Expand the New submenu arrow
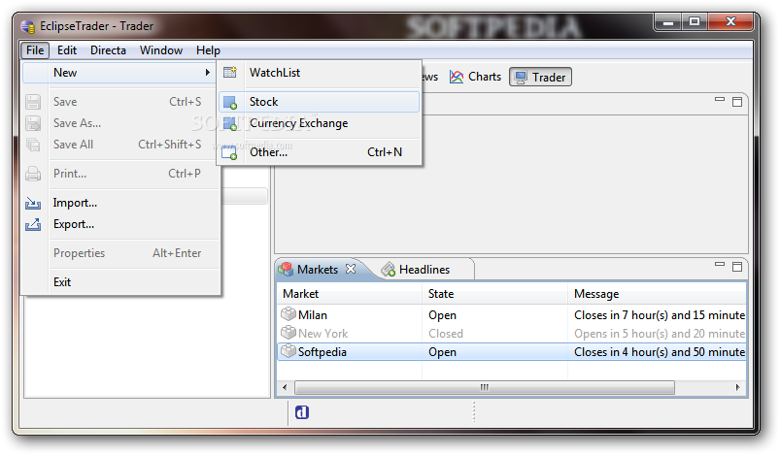Image resolution: width=780 pixels, height=455 pixels. click(208, 73)
